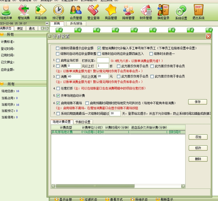Toggle 任意打折 checkbox

pyautogui.click(x=58, y=88)
